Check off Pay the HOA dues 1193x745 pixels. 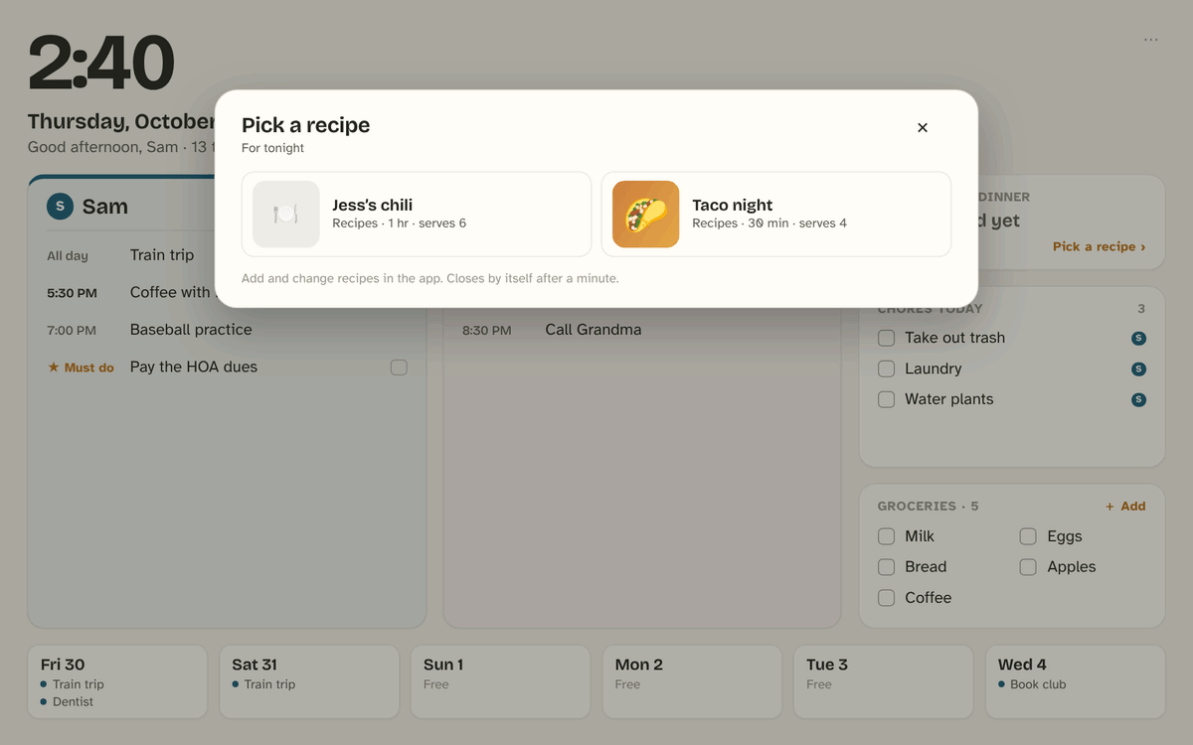click(x=399, y=368)
